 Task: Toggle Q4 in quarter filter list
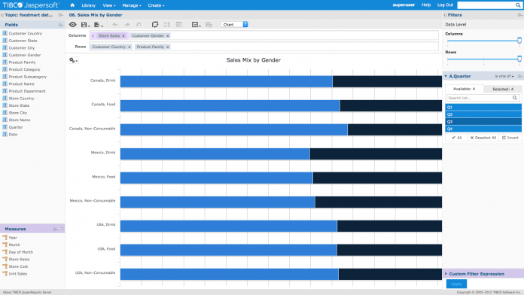(x=483, y=129)
